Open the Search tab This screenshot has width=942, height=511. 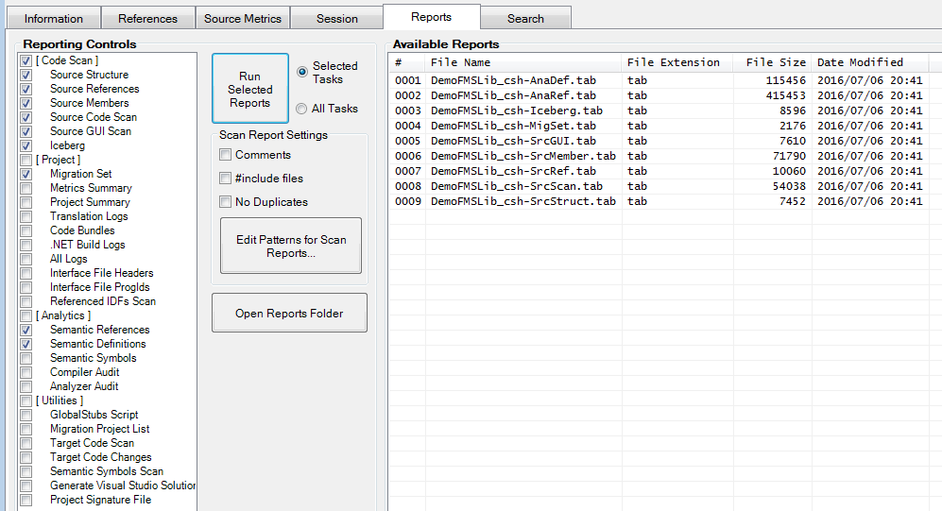pyautogui.click(x=524, y=19)
